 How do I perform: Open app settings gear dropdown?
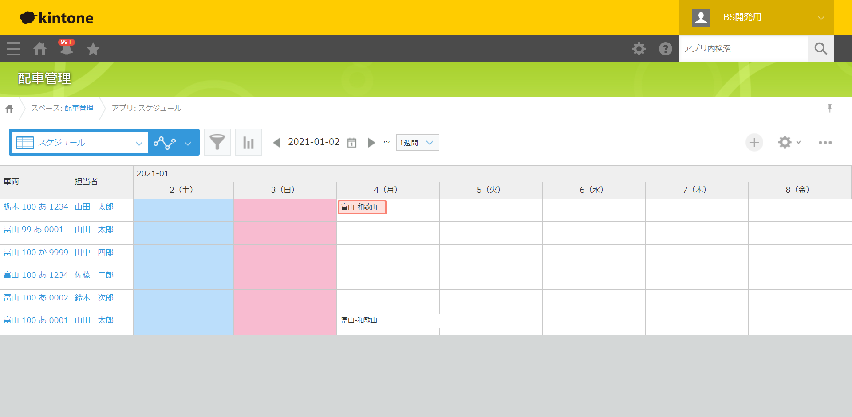click(x=789, y=142)
